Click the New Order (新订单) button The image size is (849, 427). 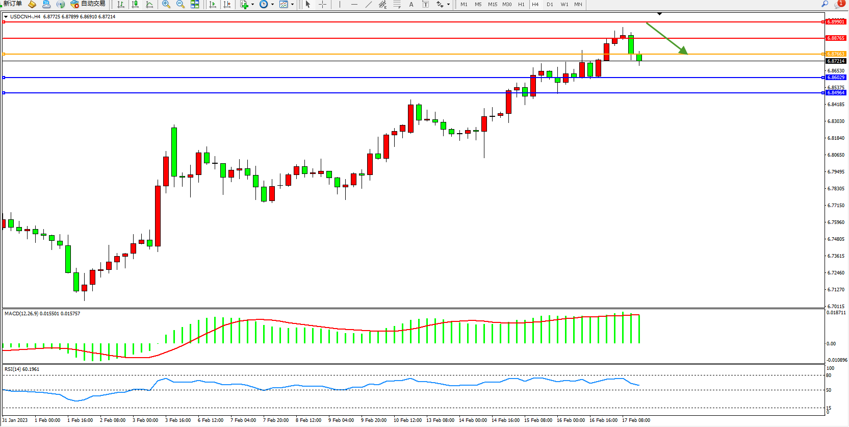[12, 4]
